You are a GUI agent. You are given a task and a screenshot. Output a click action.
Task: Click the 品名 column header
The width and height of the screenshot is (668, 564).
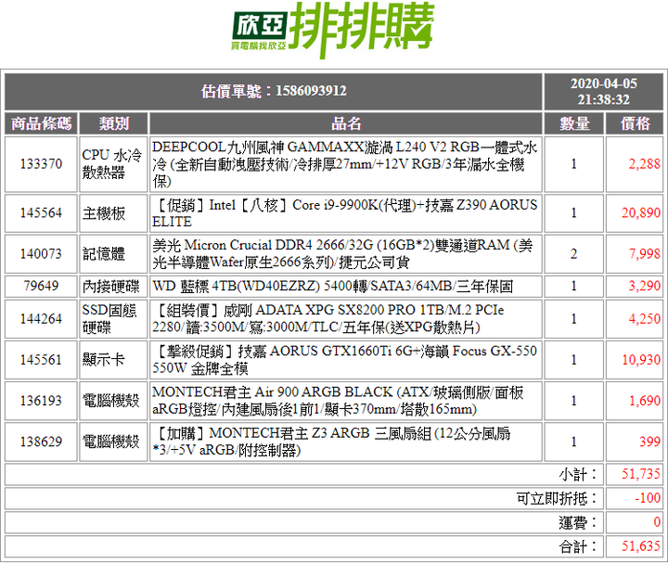(346, 123)
